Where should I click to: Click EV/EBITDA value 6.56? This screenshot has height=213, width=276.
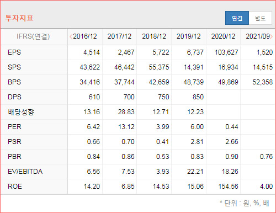click(x=93, y=172)
